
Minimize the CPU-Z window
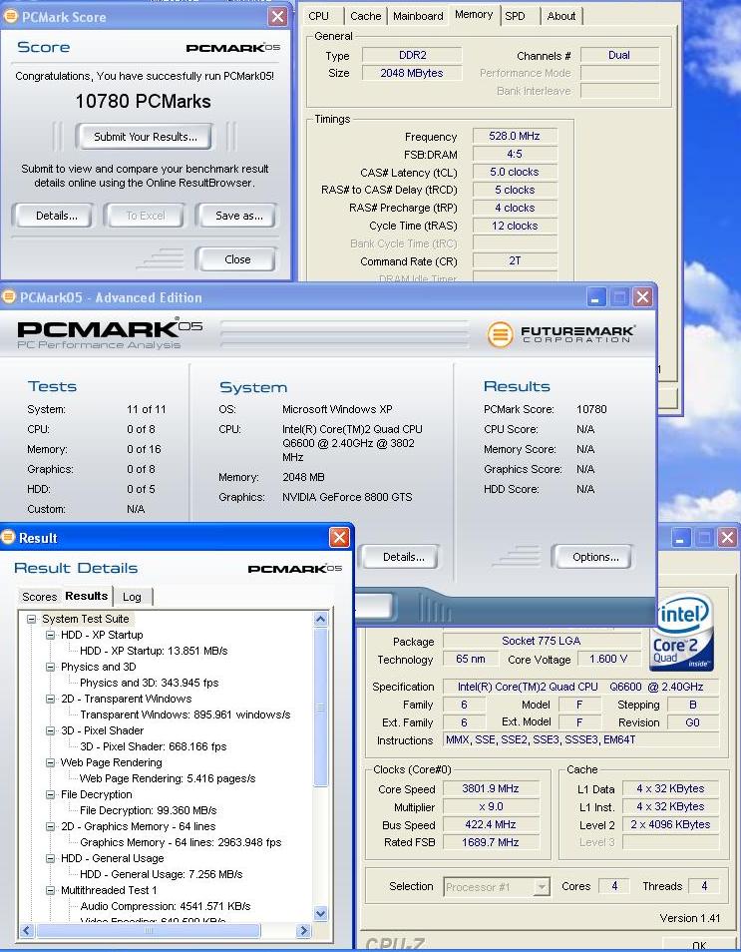681,537
